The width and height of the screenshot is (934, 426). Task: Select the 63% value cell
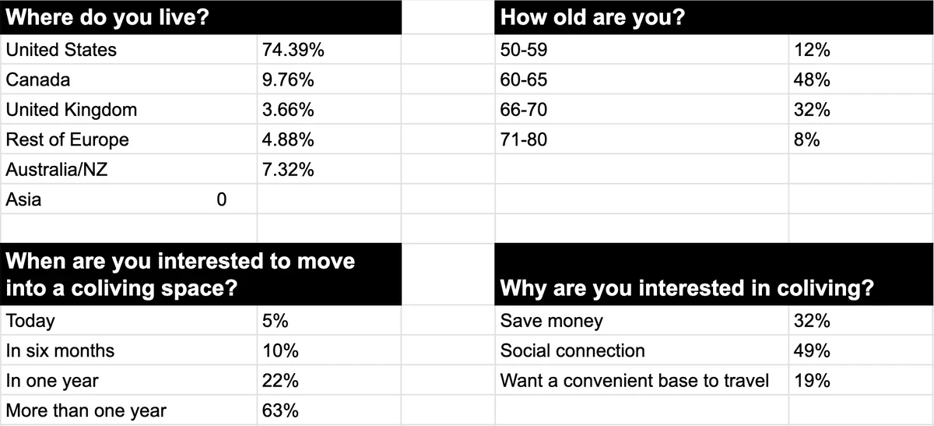coord(329,410)
